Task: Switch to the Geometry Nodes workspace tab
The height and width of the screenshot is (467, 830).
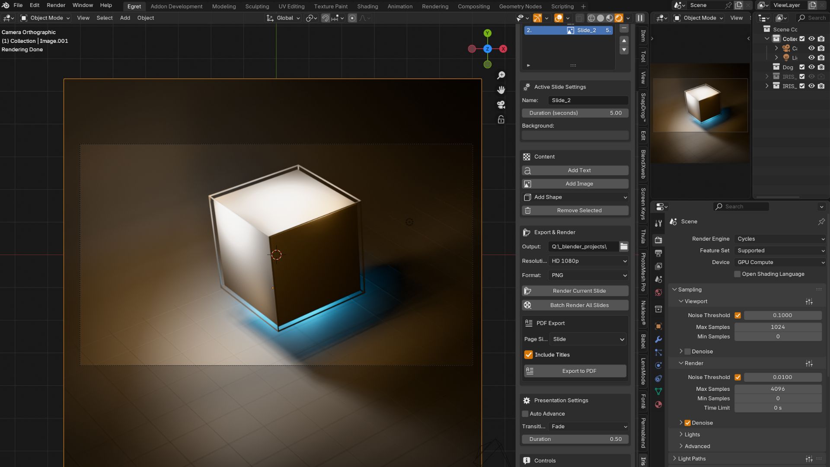Action: click(x=520, y=6)
